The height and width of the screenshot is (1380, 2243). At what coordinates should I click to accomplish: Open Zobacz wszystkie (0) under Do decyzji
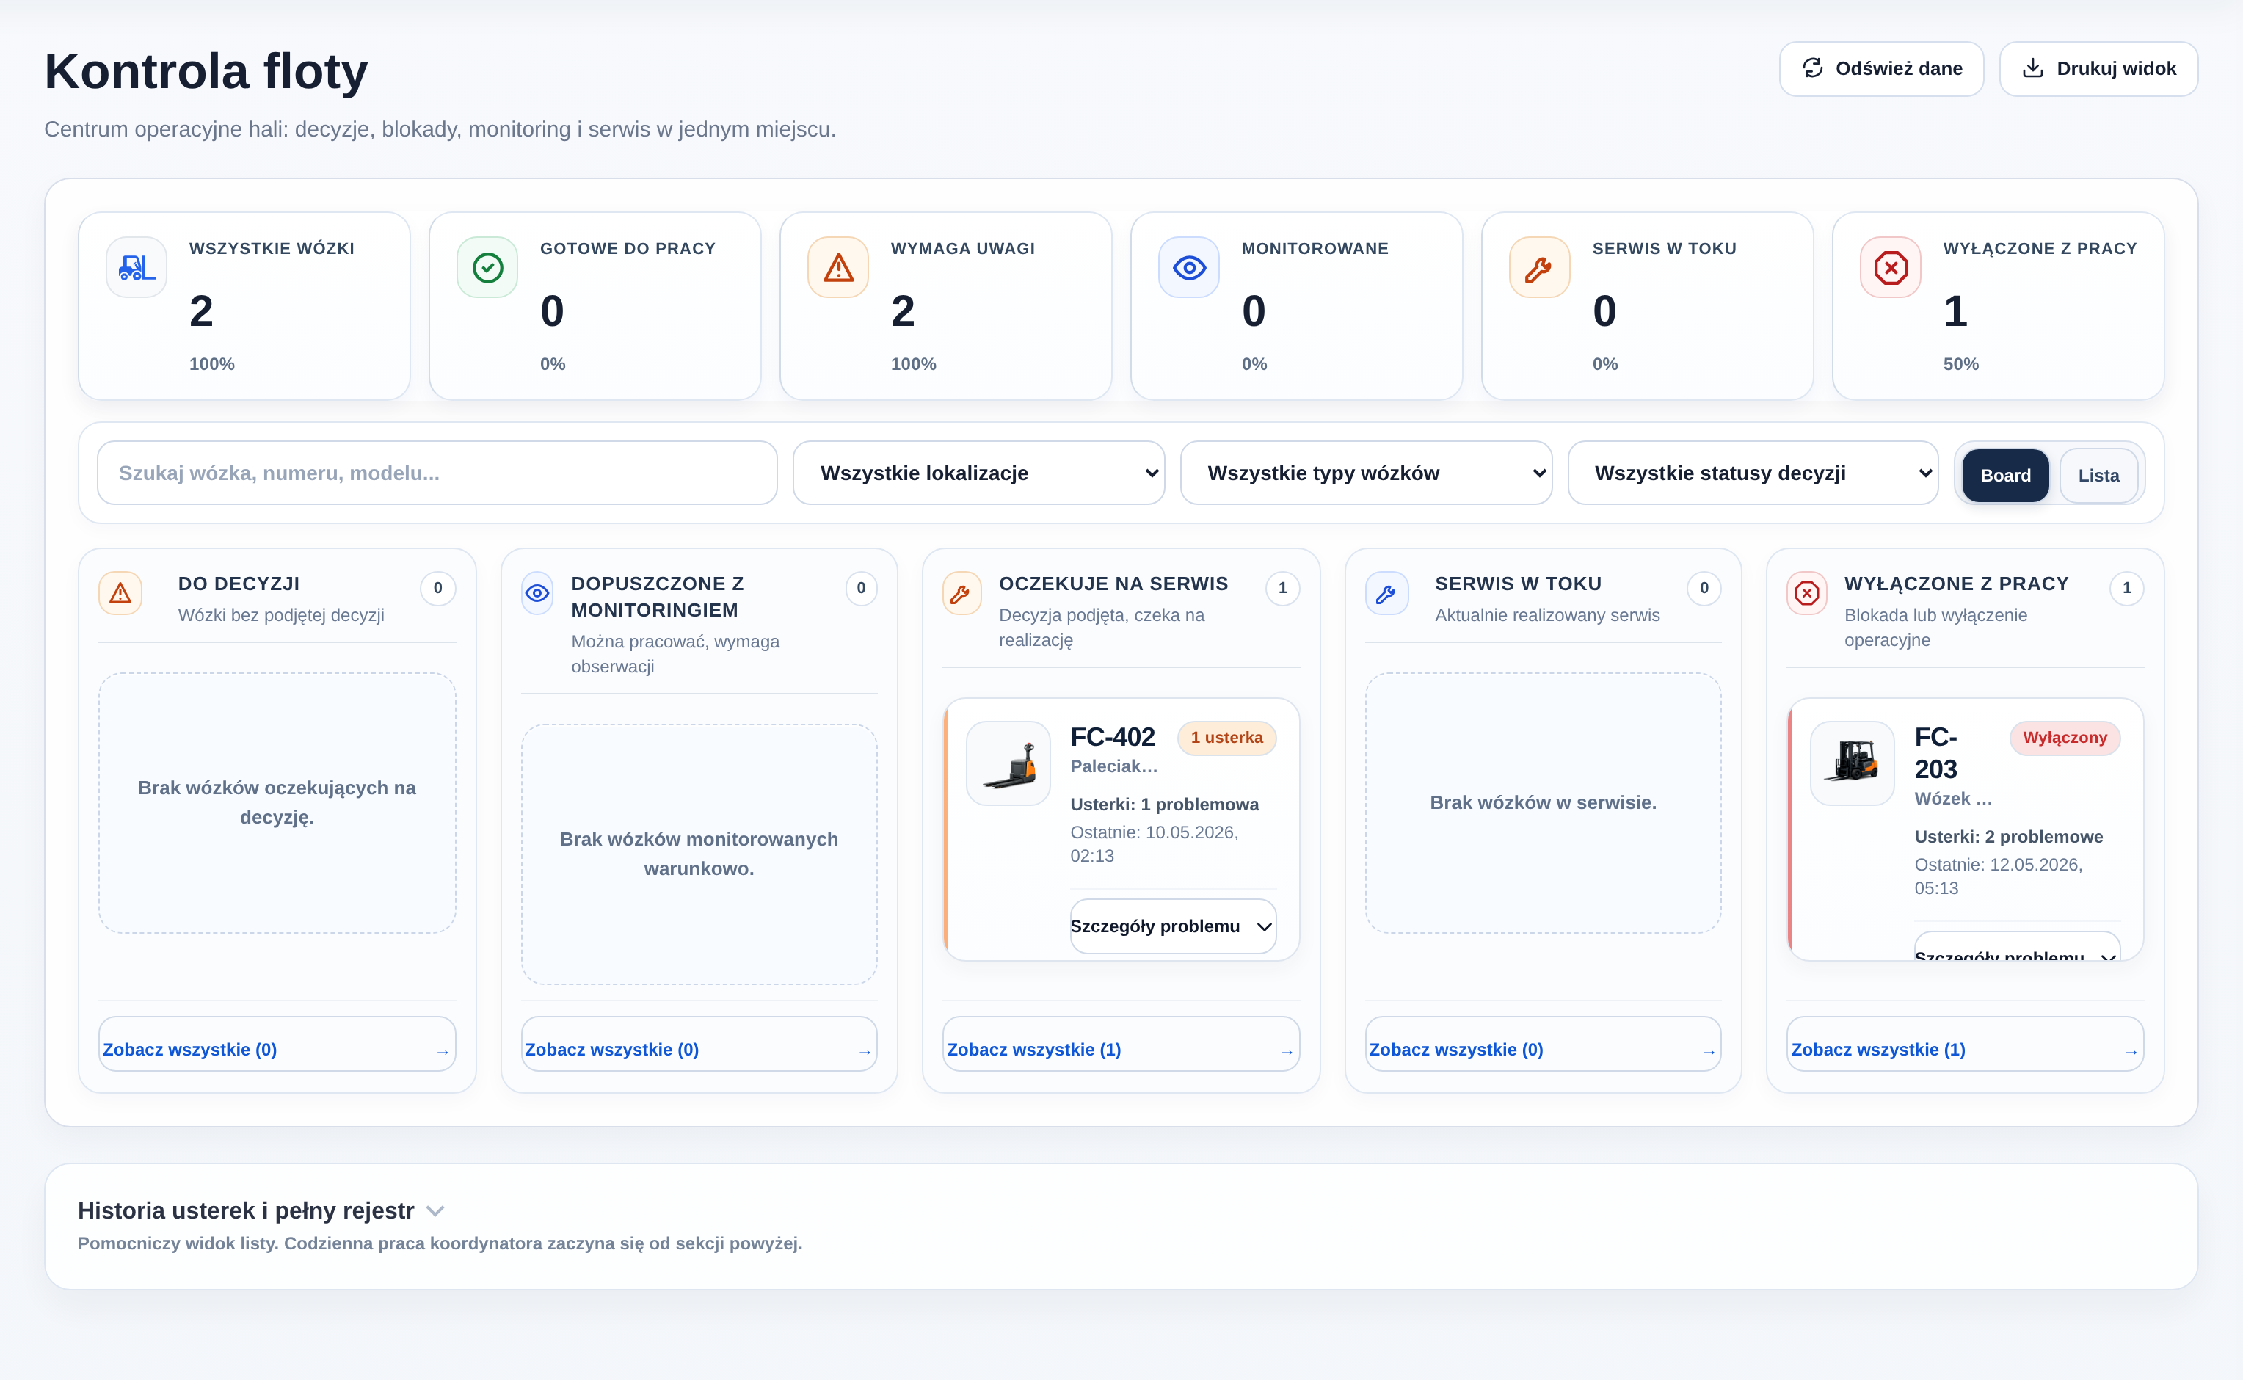tap(277, 1043)
